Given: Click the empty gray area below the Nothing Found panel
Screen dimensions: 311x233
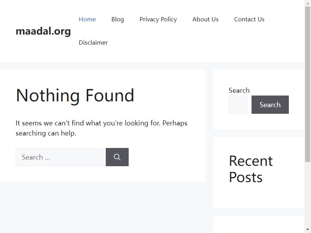Looking at the screenshot, I should click(x=103, y=207).
